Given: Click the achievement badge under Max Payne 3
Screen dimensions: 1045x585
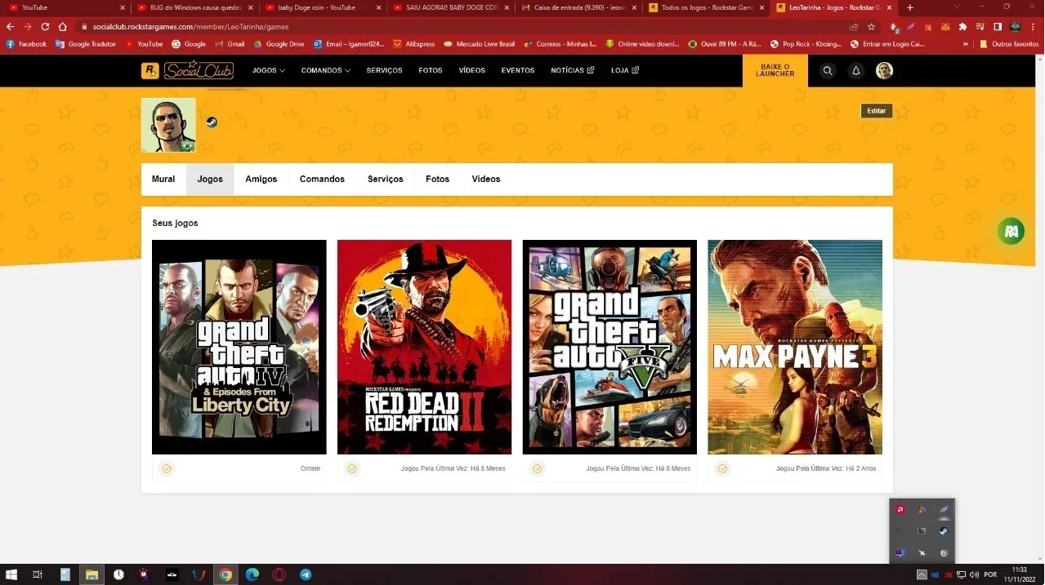Looking at the screenshot, I should coord(722,469).
